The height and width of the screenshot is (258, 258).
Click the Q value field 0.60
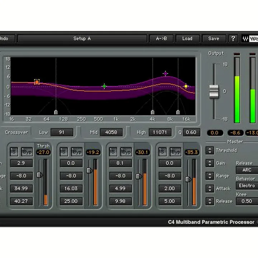pyautogui.click(x=191, y=132)
